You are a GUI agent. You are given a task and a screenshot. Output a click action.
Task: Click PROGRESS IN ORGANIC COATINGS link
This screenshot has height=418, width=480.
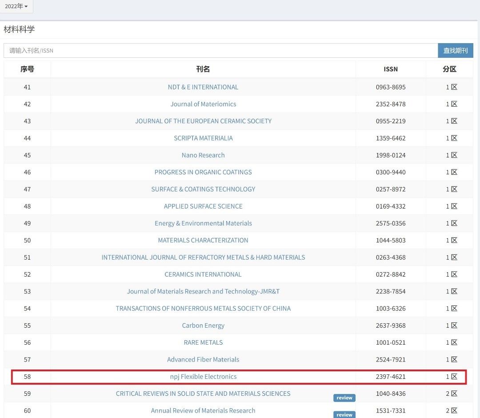coord(203,172)
